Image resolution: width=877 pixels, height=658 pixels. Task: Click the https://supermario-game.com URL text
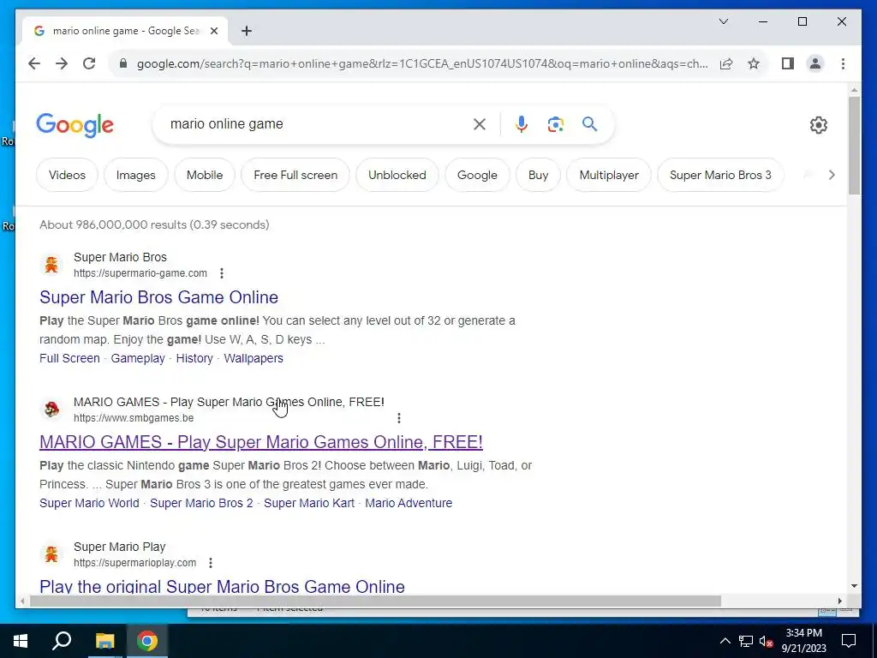pyautogui.click(x=140, y=273)
